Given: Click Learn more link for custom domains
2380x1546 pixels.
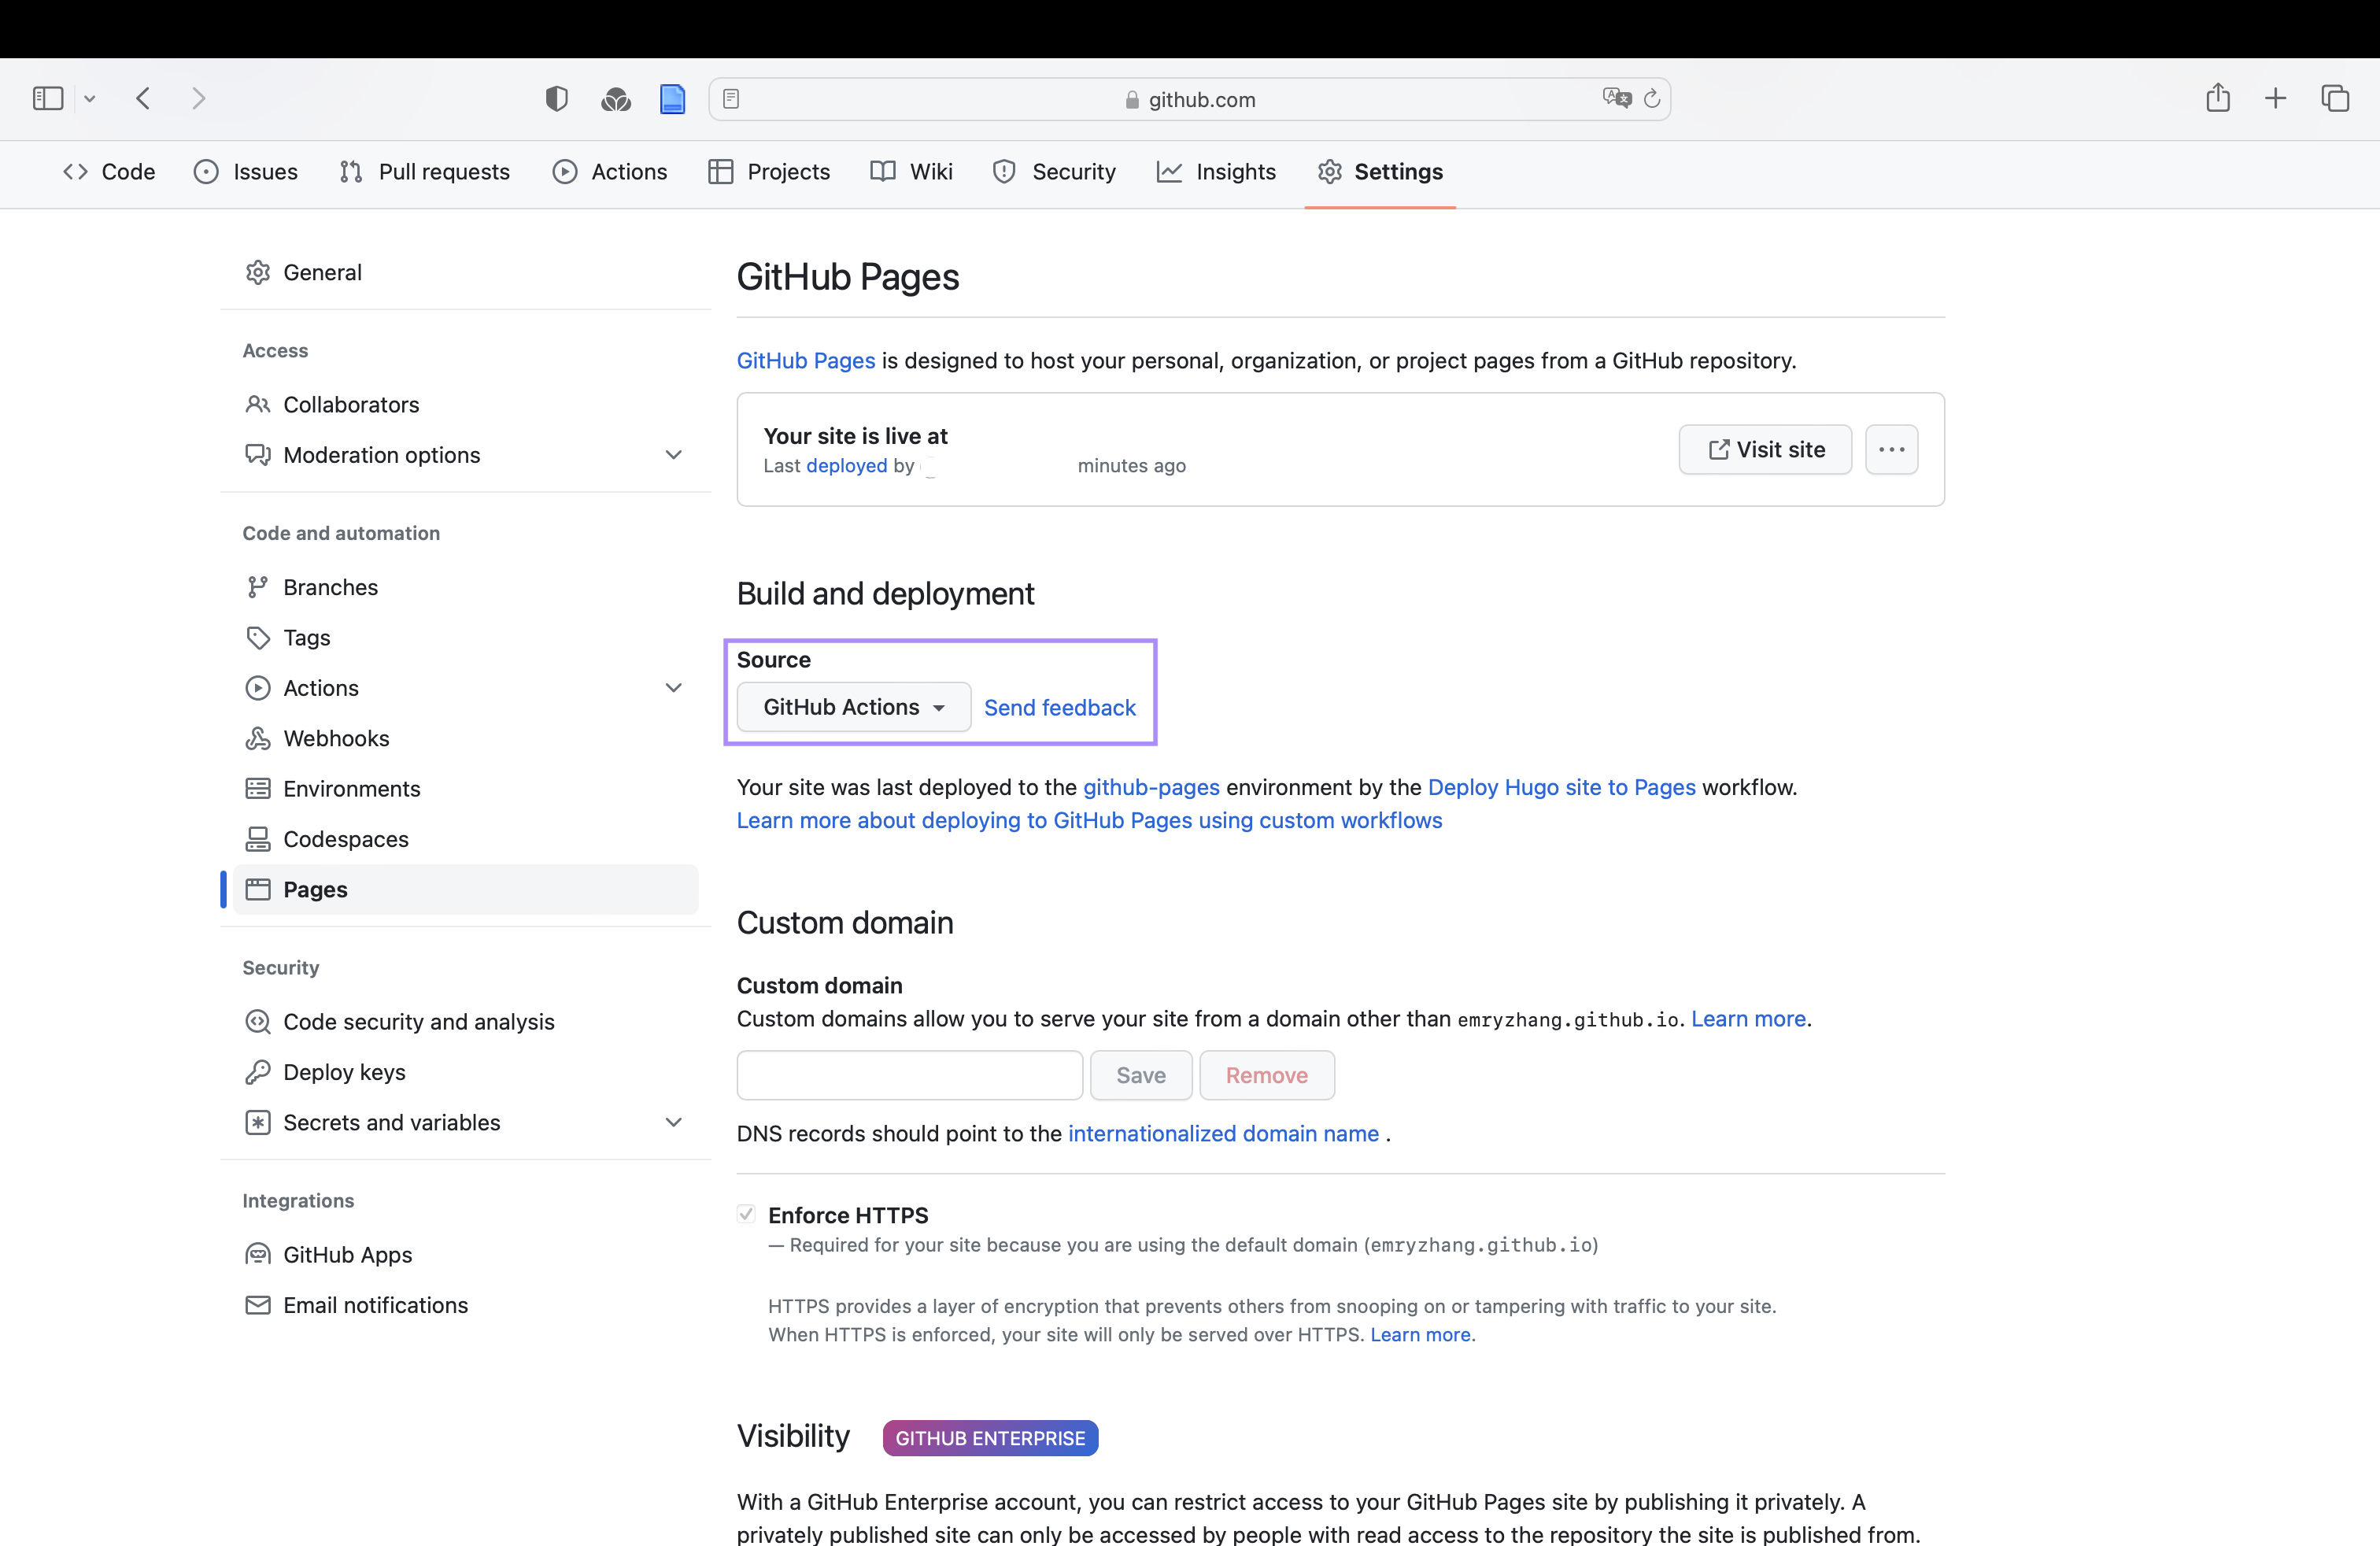Looking at the screenshot, I should coord(1748,1019).
